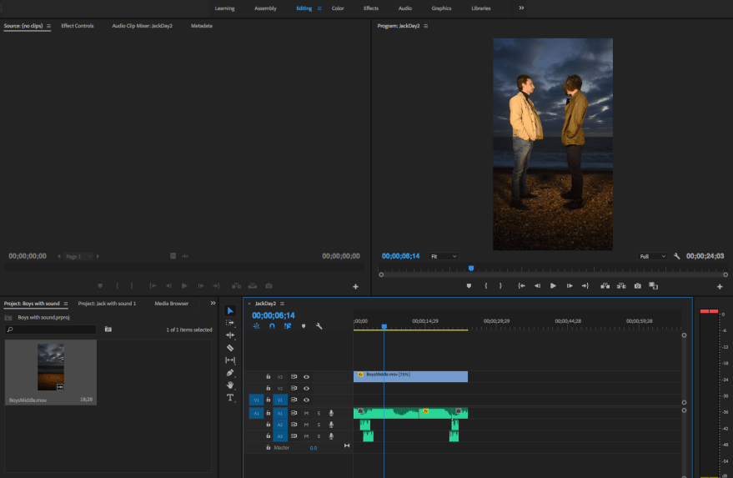Add marker in Program monitor
Viewport: 733px width, 478px height.
[469, 286]
